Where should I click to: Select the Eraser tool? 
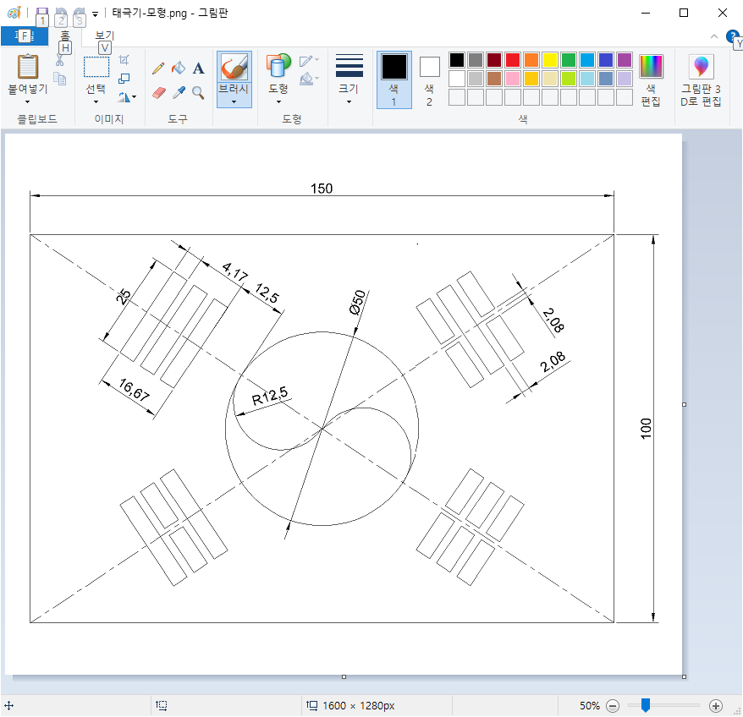tap(158, 92)
